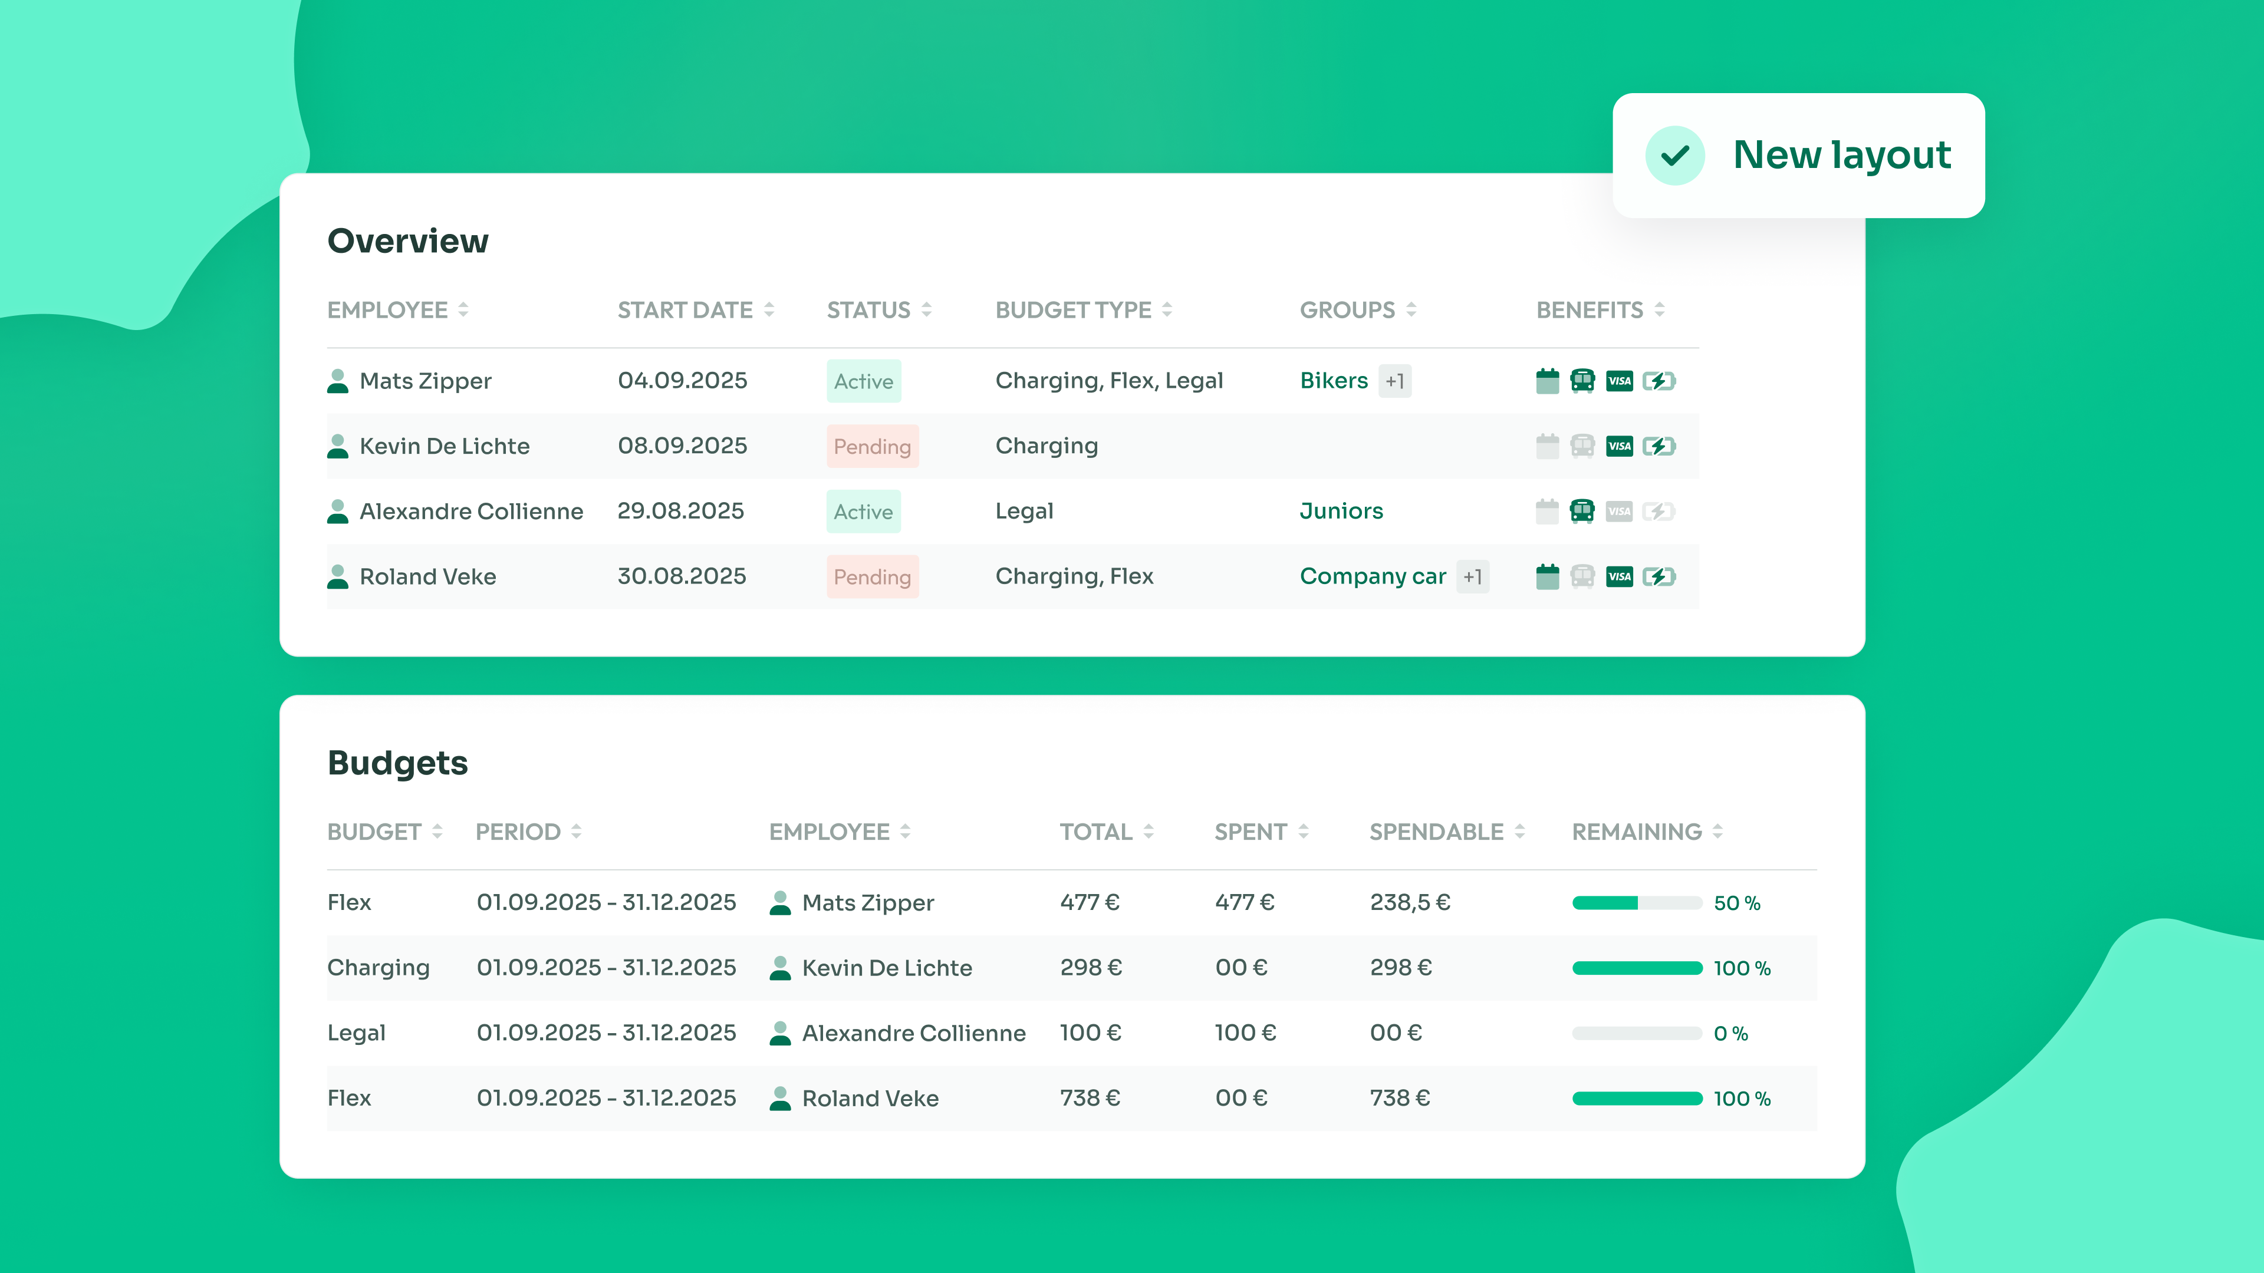2264x1273 pixels.
Task: Sort by Budget Type column arrows
Action: 1167,310
